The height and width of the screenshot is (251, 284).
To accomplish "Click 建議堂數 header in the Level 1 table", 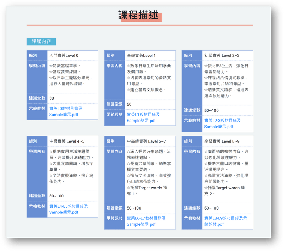I will click(x=115, y=104).
